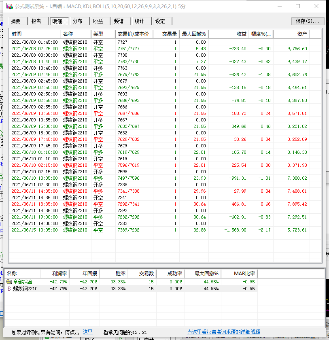Click the price cell 7596/7619
The height and width of the screenshot is (340, 329).
coord(129,165)
